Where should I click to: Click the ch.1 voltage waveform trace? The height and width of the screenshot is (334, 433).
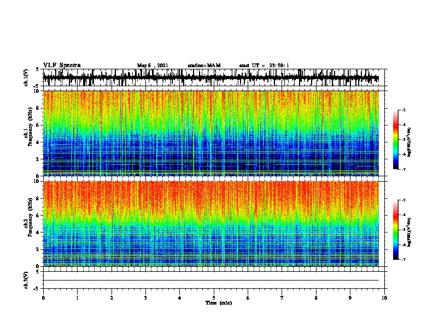pyautogui.click(x=211, y=77)
